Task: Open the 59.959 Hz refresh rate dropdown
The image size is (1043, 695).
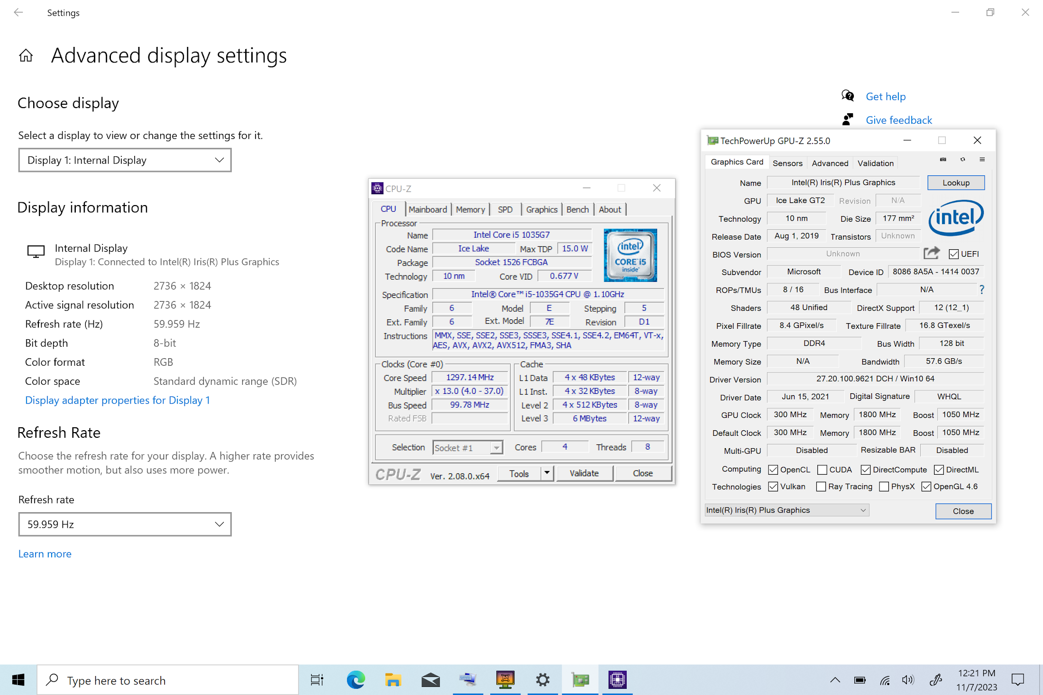Action: coord(125,524)
